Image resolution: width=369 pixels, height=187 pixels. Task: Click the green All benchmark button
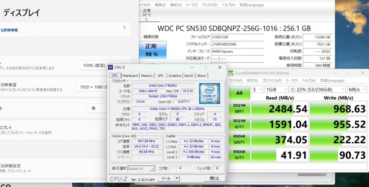(239, 93)
